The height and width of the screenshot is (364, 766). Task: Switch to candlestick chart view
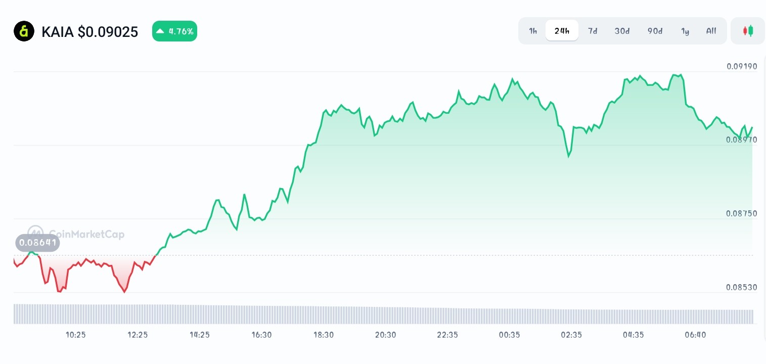[x=748, y=31]
